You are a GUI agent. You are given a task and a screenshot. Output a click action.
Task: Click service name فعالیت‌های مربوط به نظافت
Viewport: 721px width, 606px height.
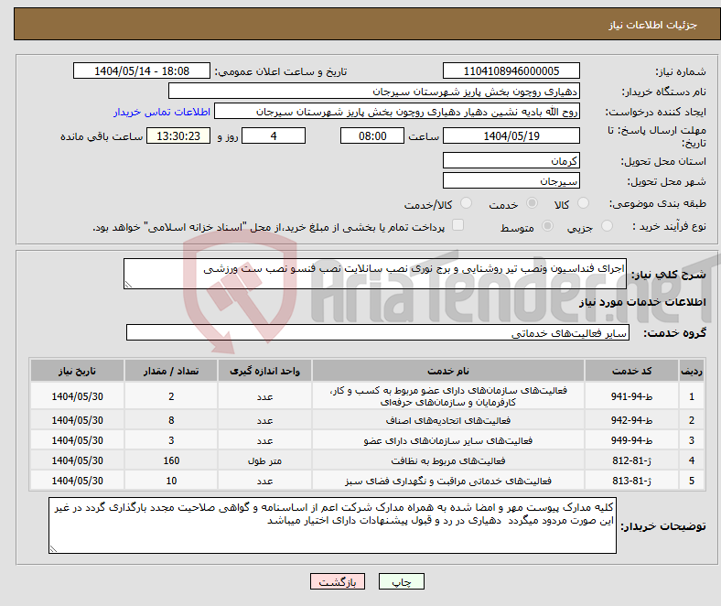448,461
